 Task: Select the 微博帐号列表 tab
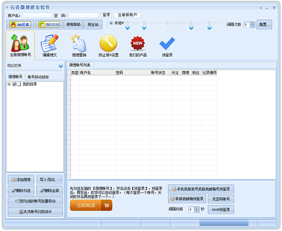(80, 65)
